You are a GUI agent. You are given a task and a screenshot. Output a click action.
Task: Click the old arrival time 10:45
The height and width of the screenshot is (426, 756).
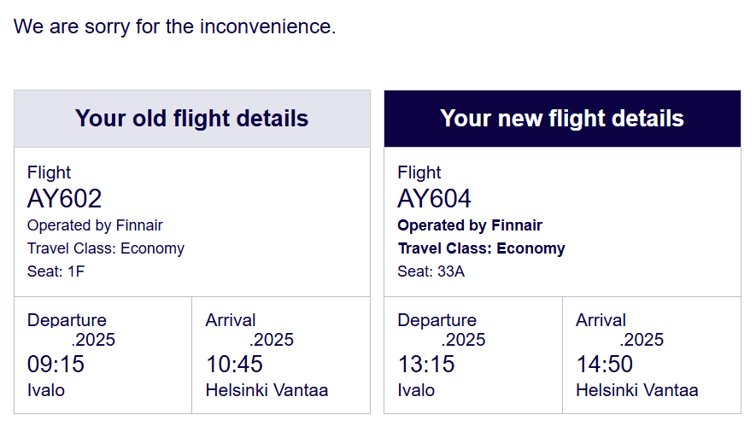click(x=235, y=365)
